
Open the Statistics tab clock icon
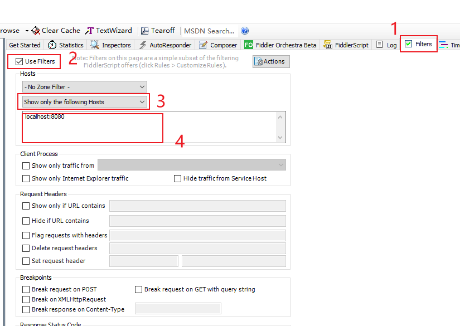[x=52, y=45]
